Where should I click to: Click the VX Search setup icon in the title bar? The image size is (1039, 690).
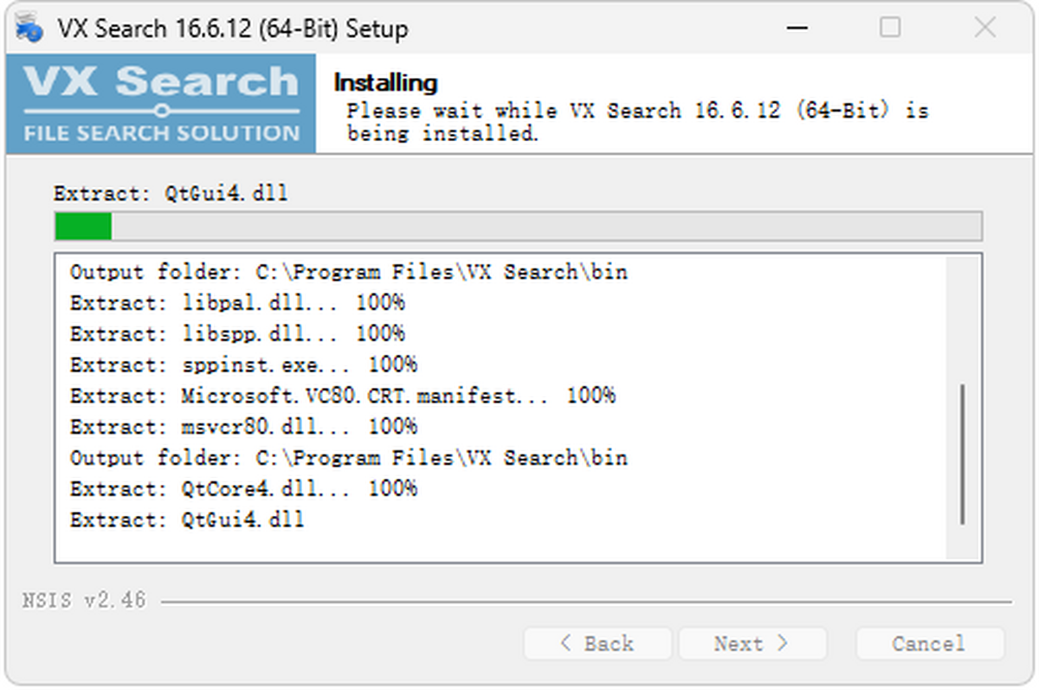[x=27, y=27]
